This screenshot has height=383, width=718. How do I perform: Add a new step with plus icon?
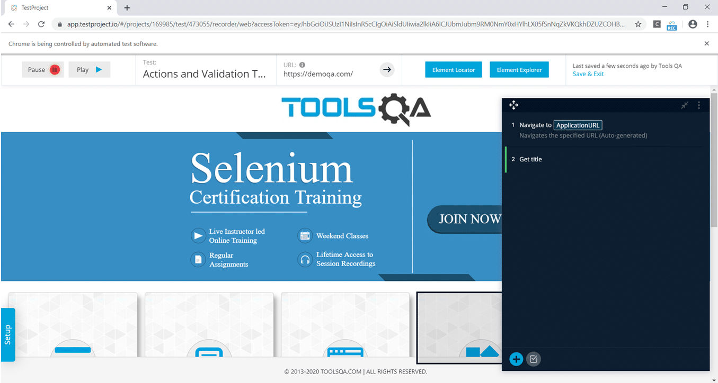tap(516, 359)
